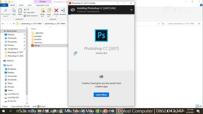Viewport: 203px width, 114px height.
Task: Click the Rename icon in Organize group
Action: point(63,12)
